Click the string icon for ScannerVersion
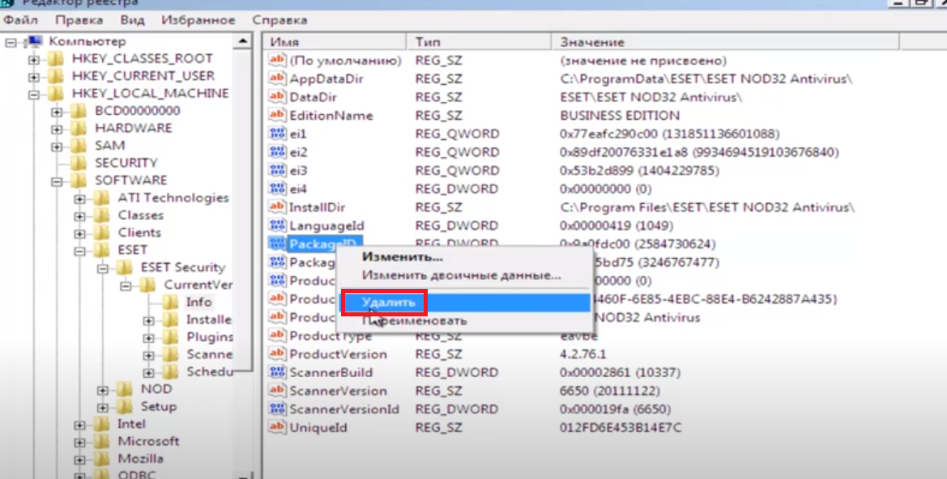This screenshot has width=947, height=479. pos(277,390)
